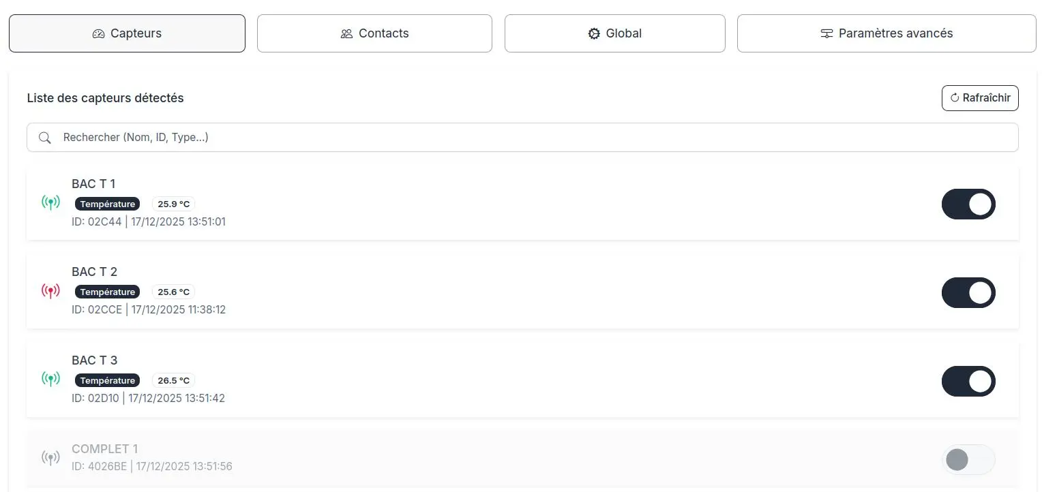Screen dimensions: 1042x492
Task: Click the Rafraîchir button
Action: (980, 98)
